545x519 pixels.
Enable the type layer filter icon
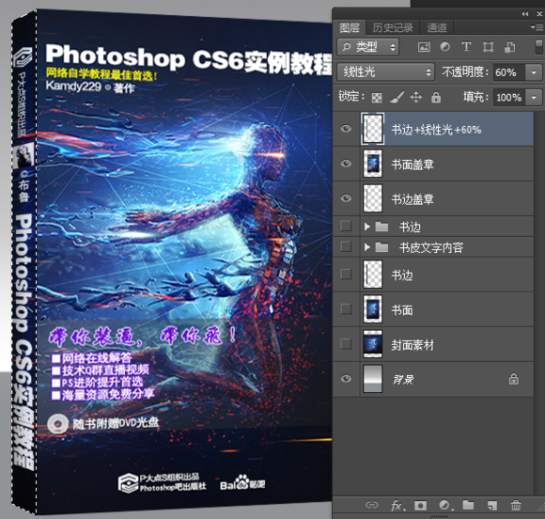pos(466,47)
